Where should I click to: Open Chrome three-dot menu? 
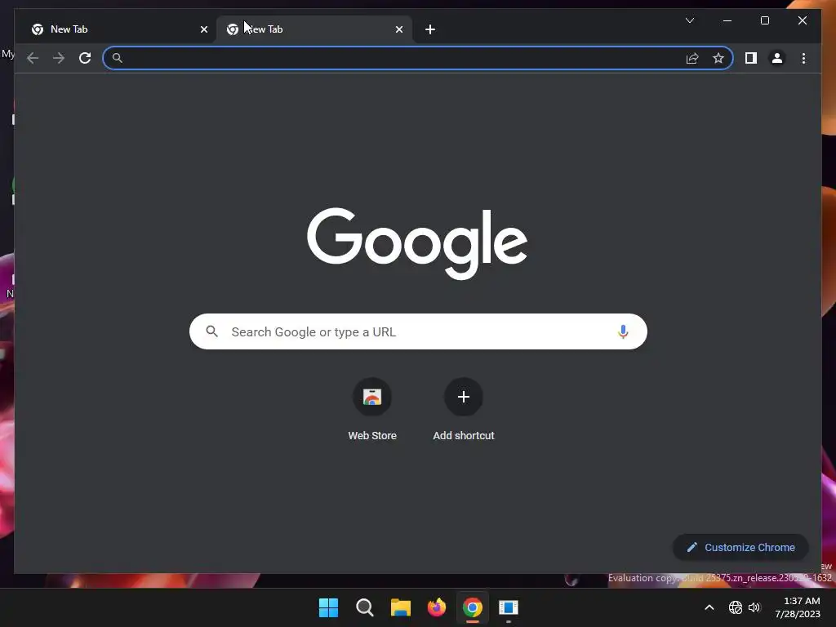click(x=803, y=58)
